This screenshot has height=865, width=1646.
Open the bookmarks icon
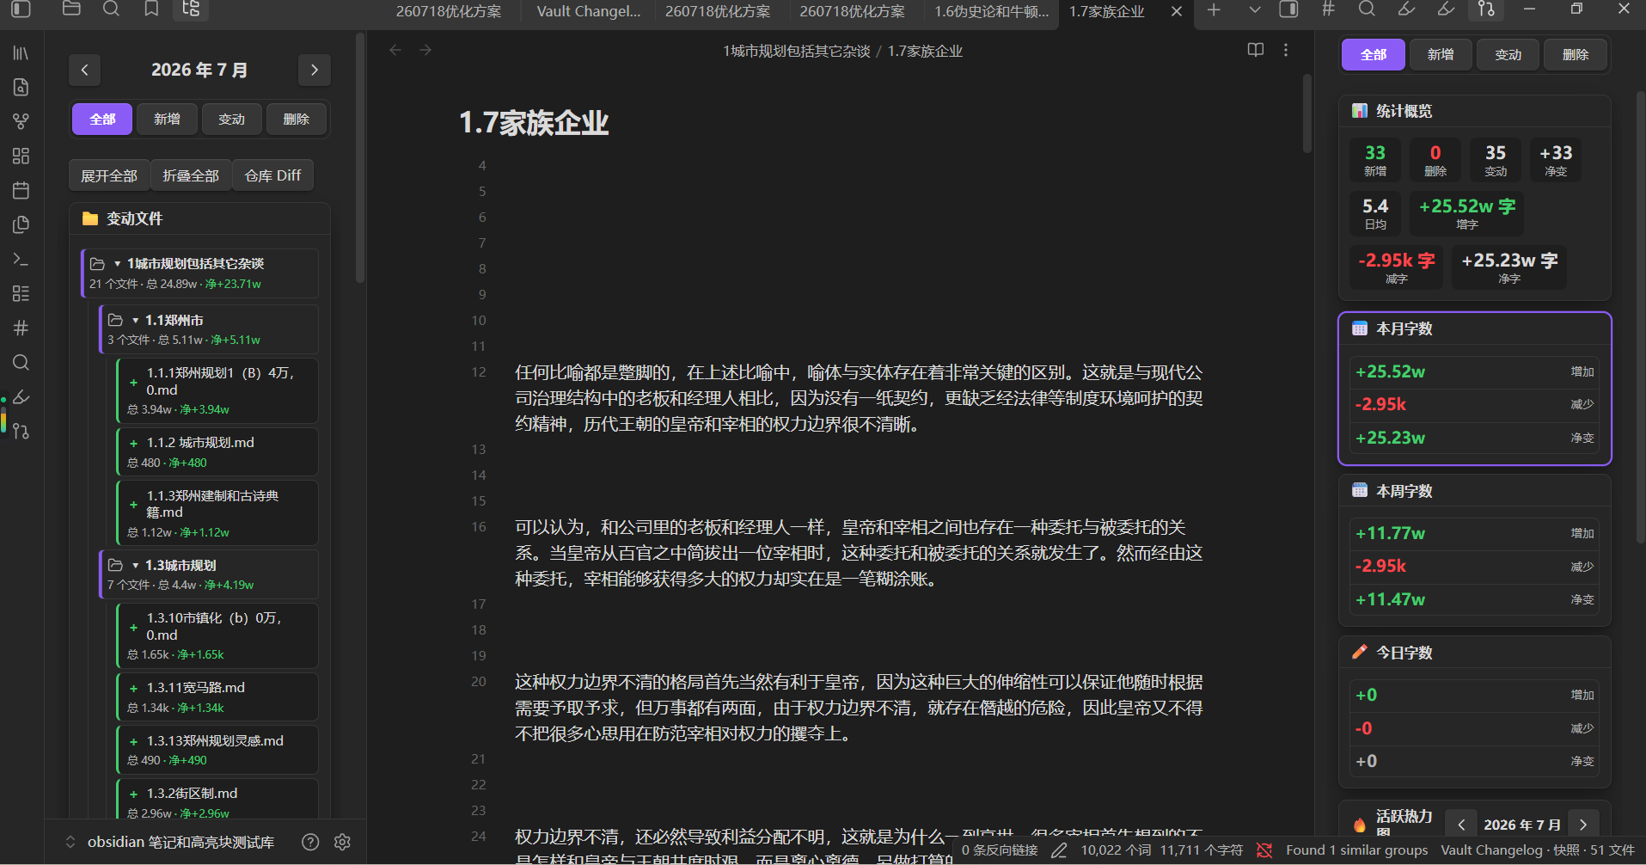151,9
